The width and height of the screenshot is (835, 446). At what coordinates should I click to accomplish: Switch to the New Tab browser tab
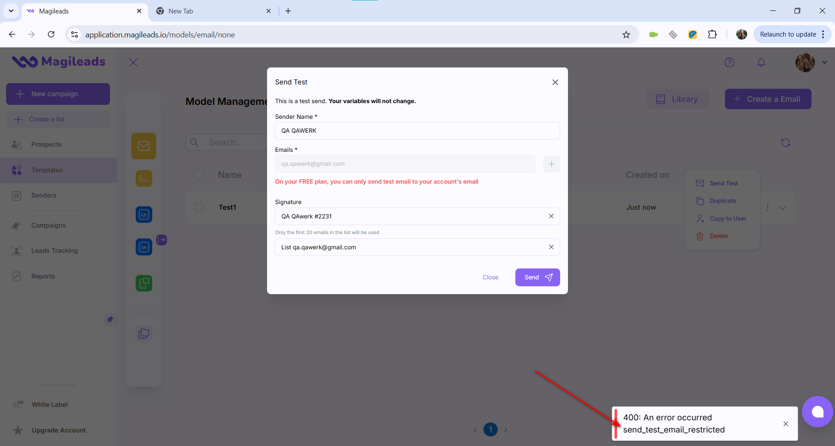tap(213, 11)
